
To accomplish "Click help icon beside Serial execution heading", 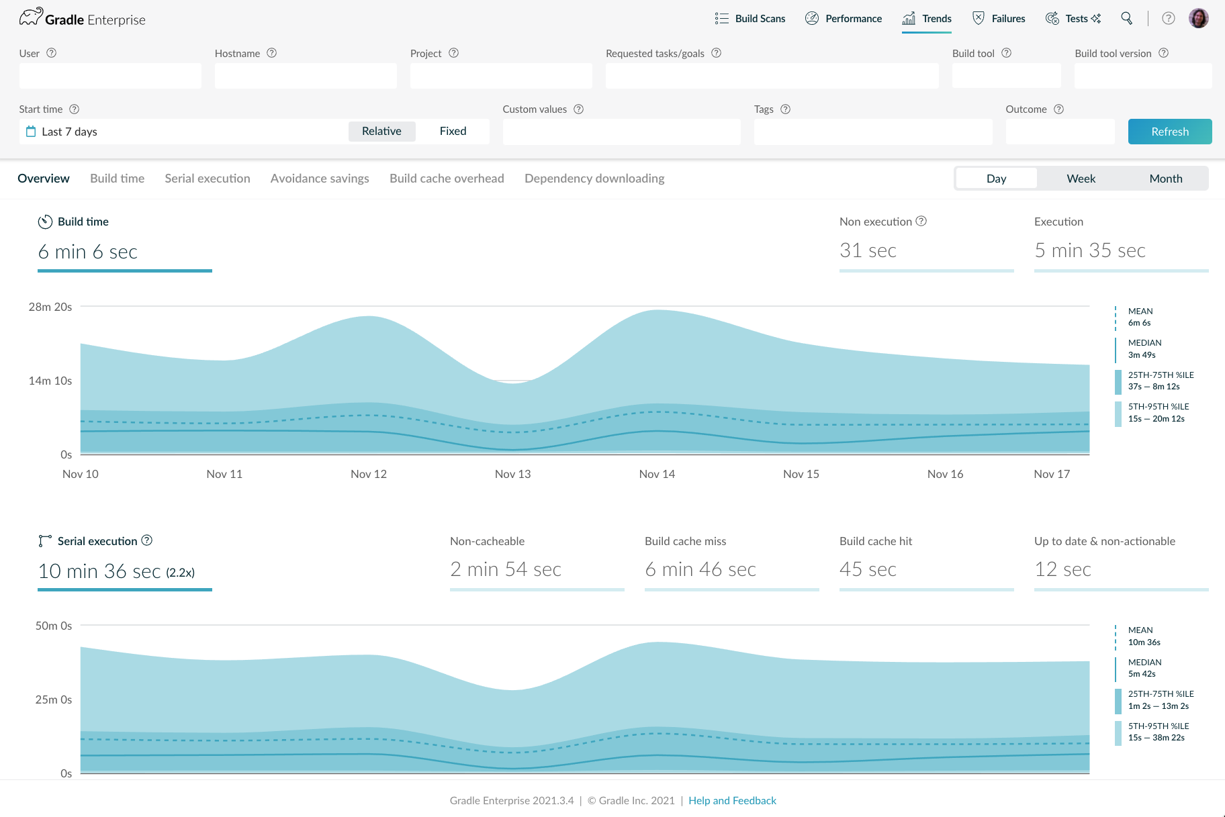I will [147, 540].
